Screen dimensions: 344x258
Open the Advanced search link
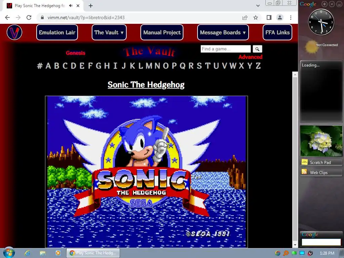click(x=250, y=57)
